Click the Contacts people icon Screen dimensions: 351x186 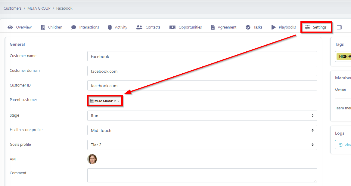click(x=139, y=27)
